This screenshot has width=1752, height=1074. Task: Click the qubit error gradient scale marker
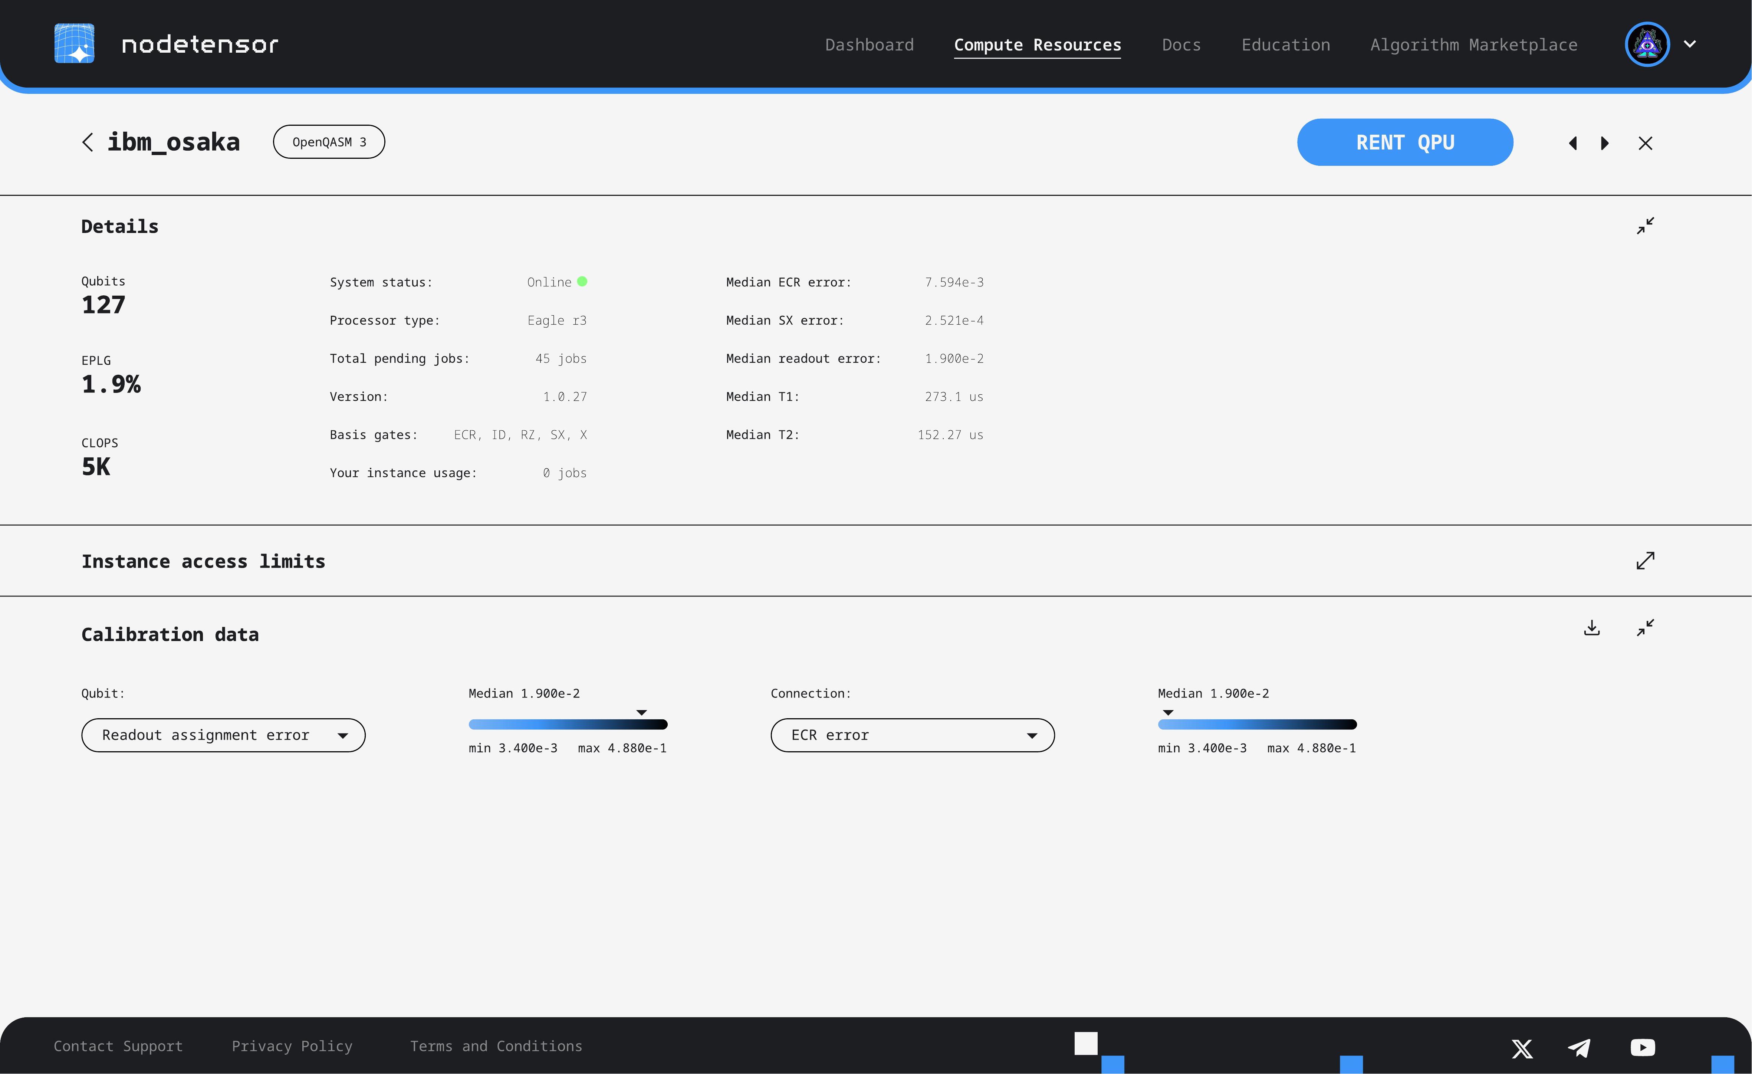click(x=641, y=712)
